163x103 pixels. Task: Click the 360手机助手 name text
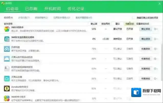click(x=17, y=27)
